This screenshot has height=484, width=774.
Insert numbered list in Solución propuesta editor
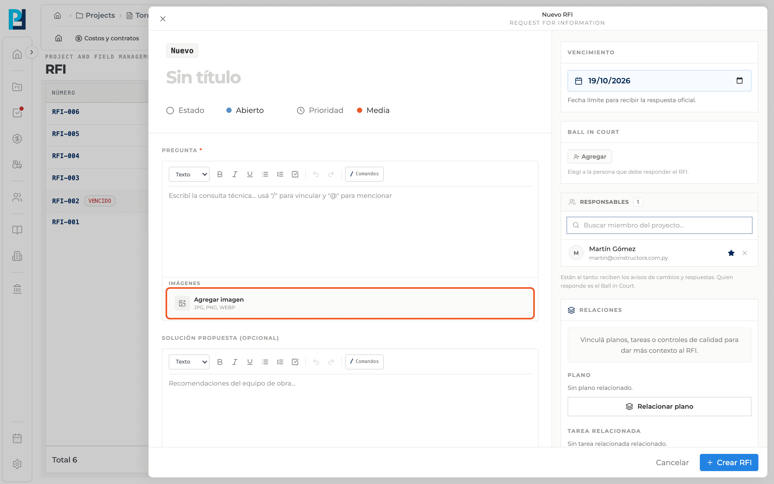(280, 362)
